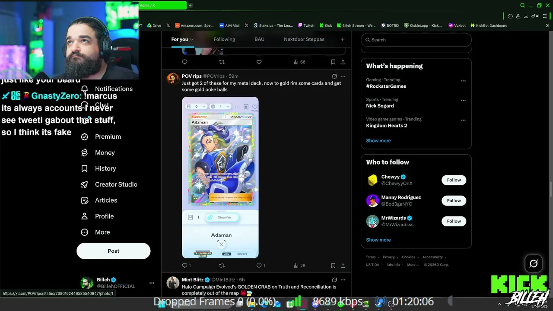Follow MrWizards
553x311 pixels.
point(454,221)
